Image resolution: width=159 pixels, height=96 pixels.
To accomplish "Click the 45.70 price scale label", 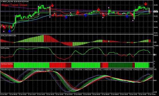I will pos(156,5).
